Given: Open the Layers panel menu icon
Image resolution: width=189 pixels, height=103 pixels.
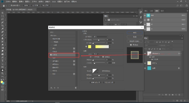Looking at the screenshot, I should click(182, 38).
